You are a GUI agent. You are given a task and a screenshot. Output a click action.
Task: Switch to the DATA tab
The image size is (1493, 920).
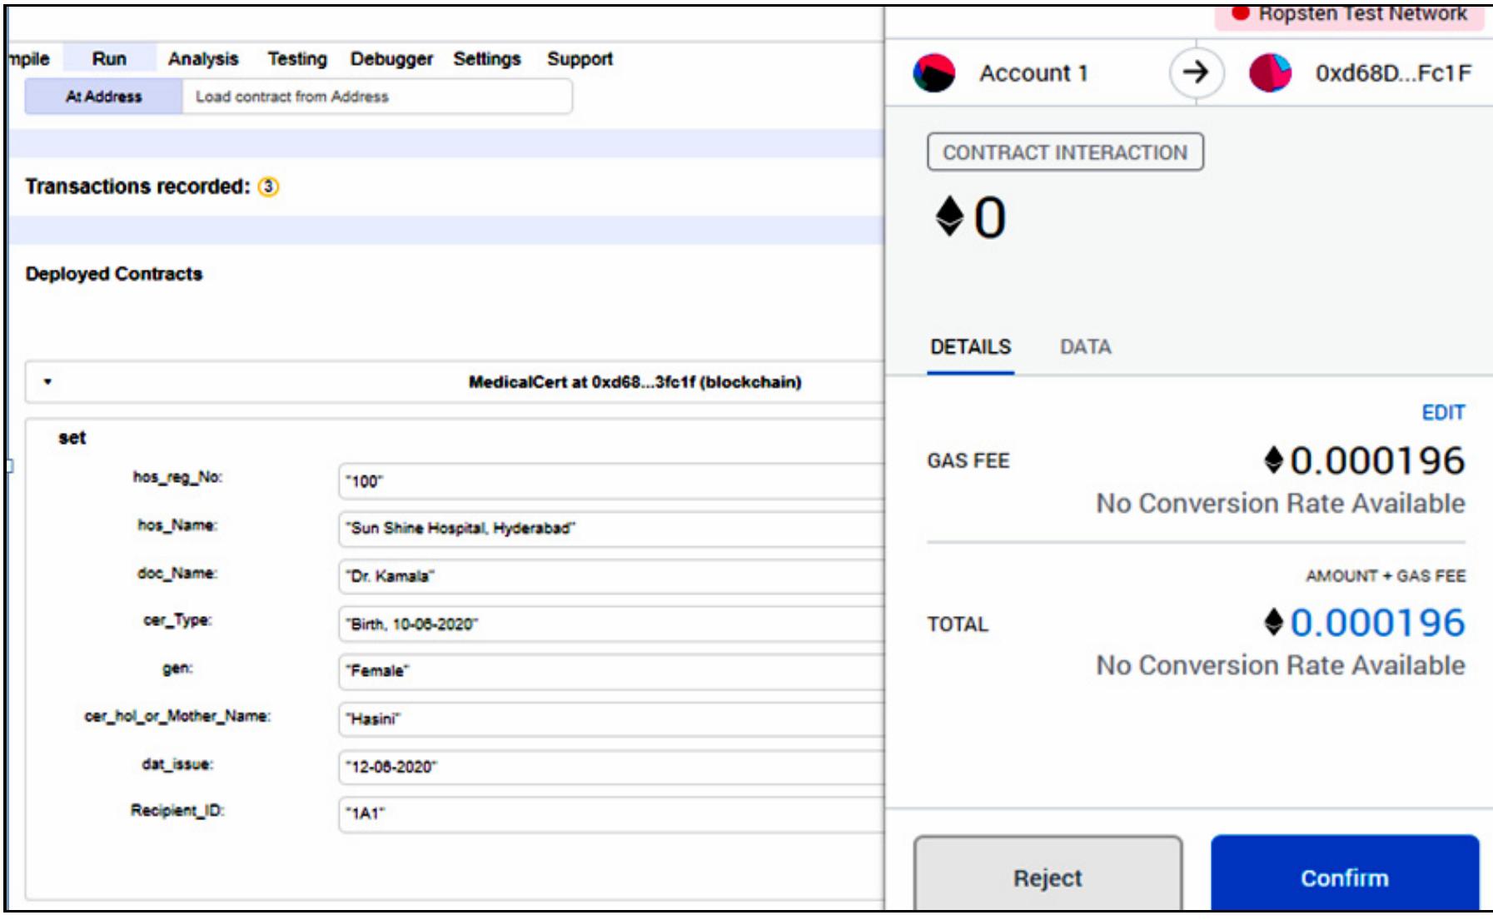[1085, 347]
